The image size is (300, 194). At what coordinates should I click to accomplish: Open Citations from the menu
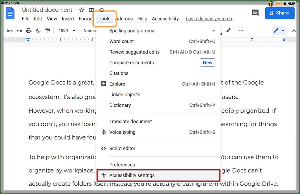(158, 73)
